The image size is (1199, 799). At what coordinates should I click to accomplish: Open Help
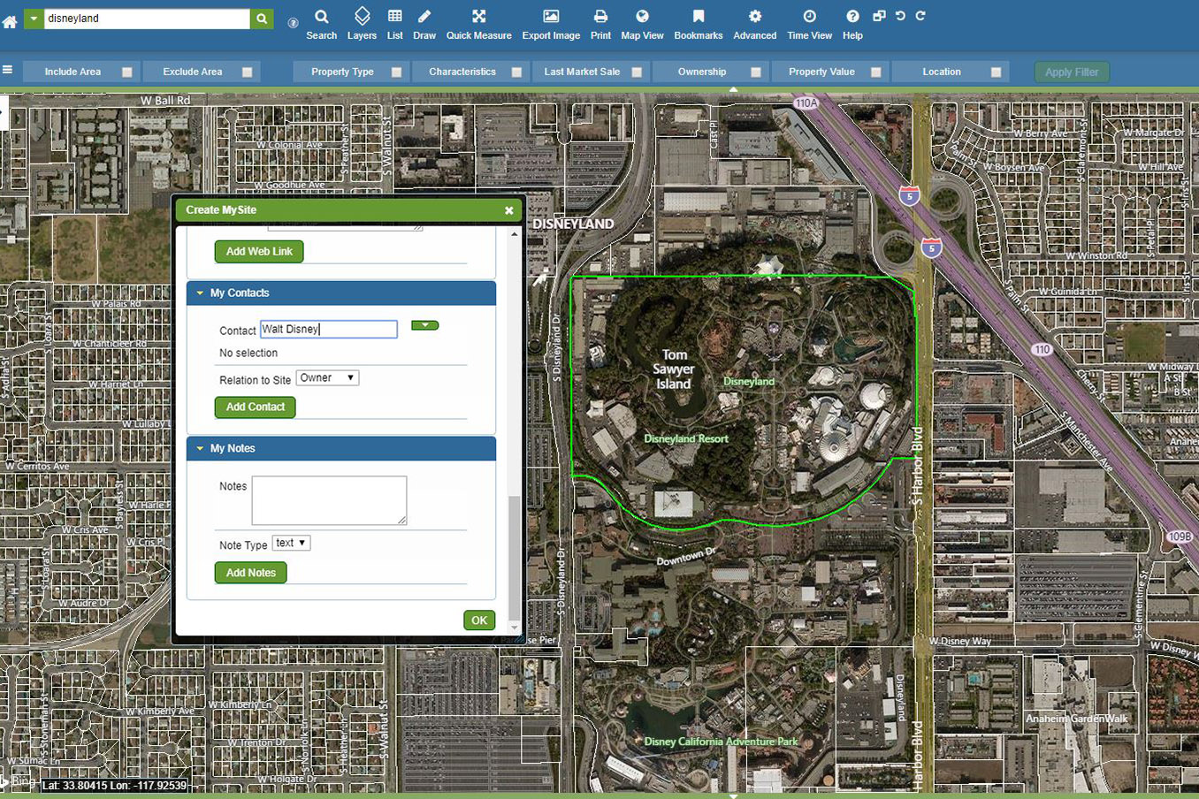click(x=852, y=24)
